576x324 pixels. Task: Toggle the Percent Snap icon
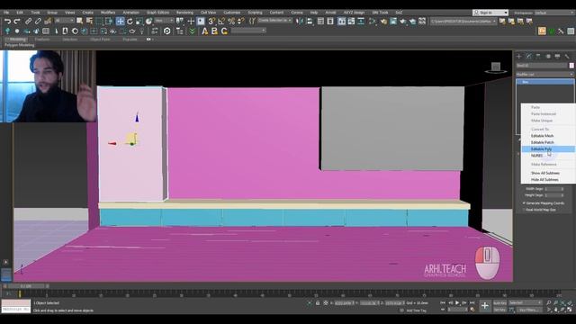point(231,22)
